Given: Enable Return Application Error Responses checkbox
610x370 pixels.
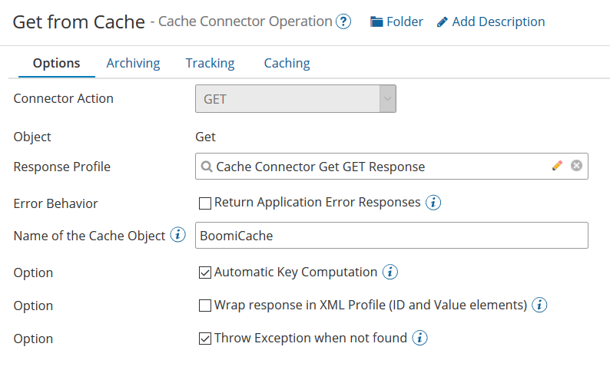Looking at the screenshot, I should (x=205, y=203).
